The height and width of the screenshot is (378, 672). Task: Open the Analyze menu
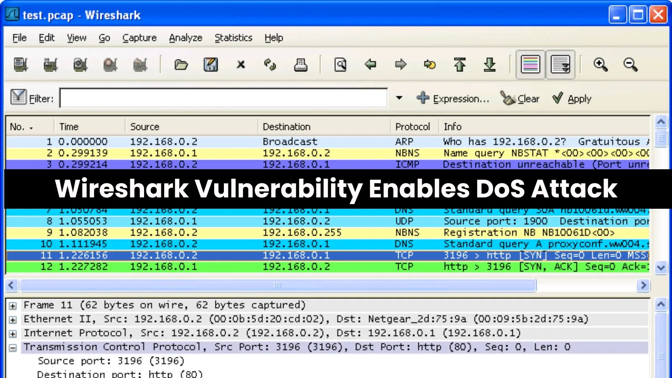[x=185, y=38]
